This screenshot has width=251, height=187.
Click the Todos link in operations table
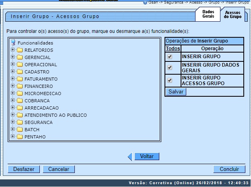click(173, 49)
